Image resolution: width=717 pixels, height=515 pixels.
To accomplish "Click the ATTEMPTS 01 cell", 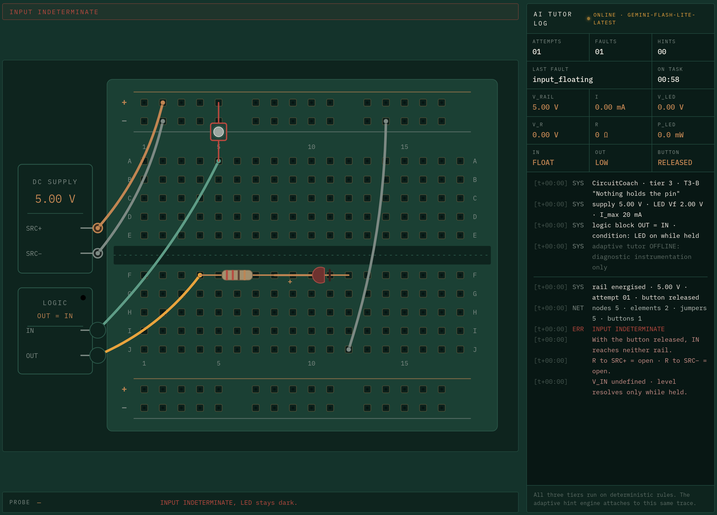I will point(558,47).
